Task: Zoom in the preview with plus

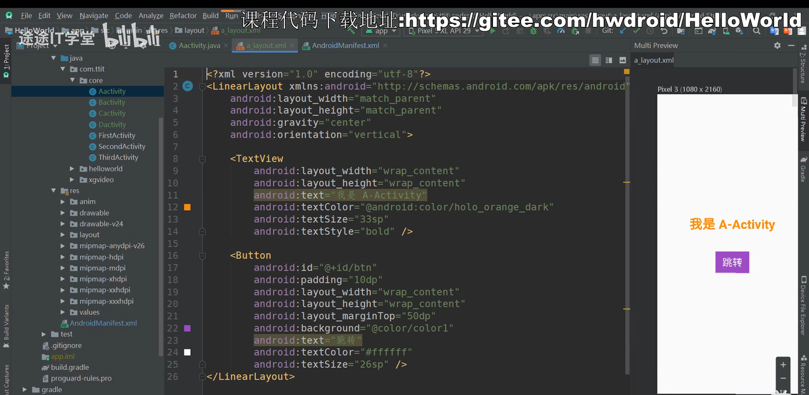Action: [x=783, y=365]
